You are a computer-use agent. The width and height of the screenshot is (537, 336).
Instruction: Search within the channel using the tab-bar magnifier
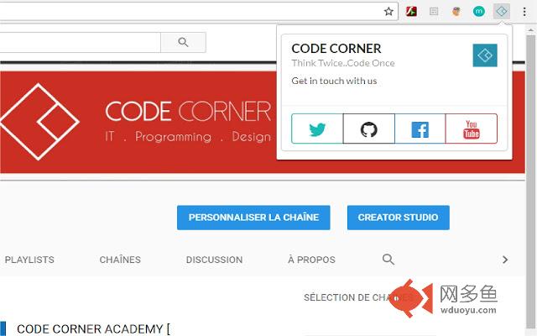click(x=388, y=260)
